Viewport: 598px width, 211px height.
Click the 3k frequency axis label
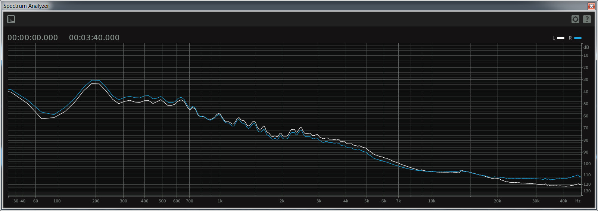click(x=319, y=201)
